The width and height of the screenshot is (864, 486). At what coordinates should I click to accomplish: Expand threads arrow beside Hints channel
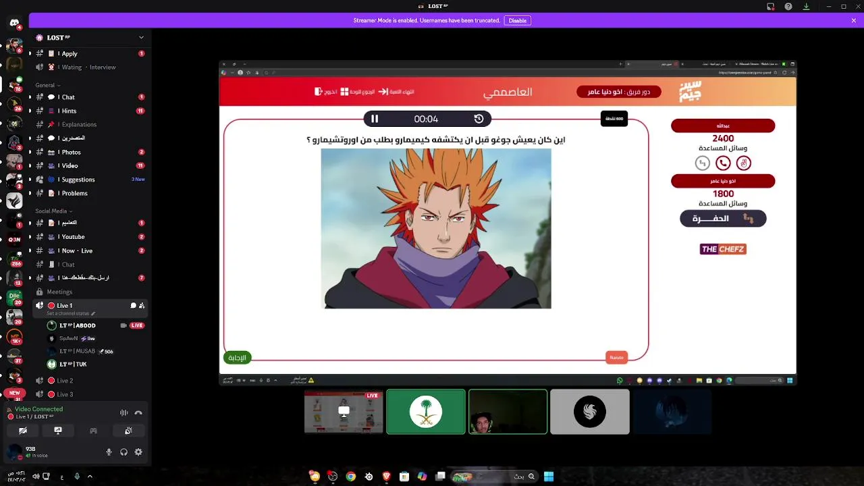pos(30,111)
